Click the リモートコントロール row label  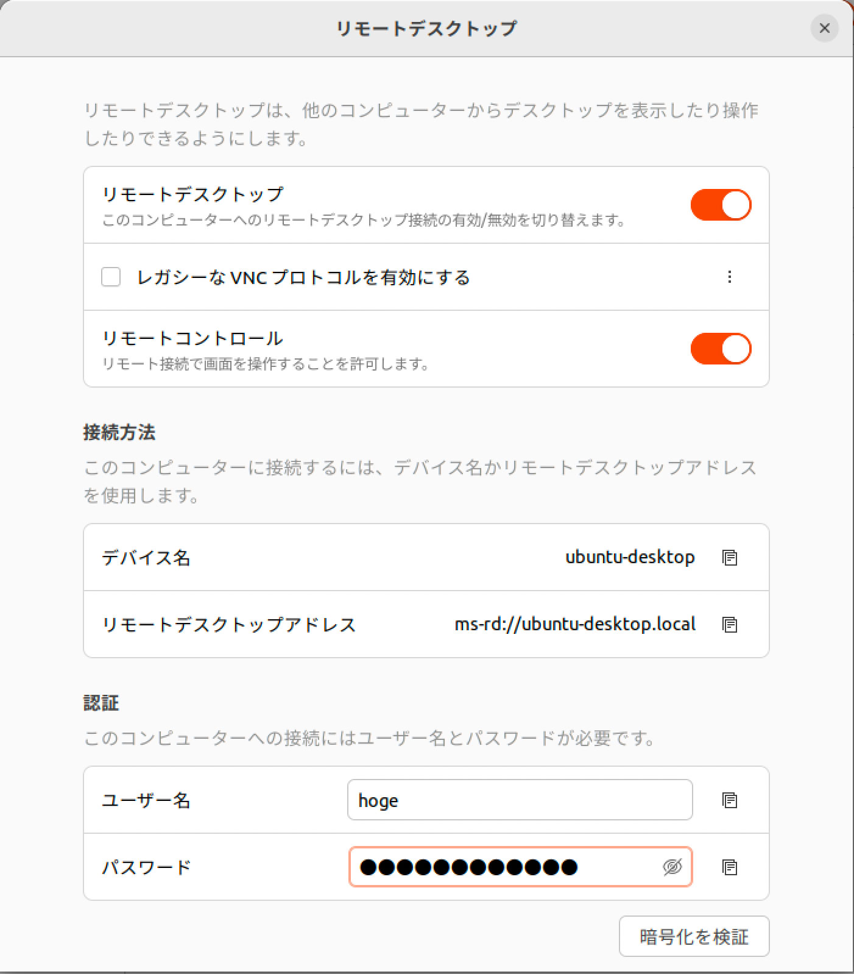coord(192,338)
